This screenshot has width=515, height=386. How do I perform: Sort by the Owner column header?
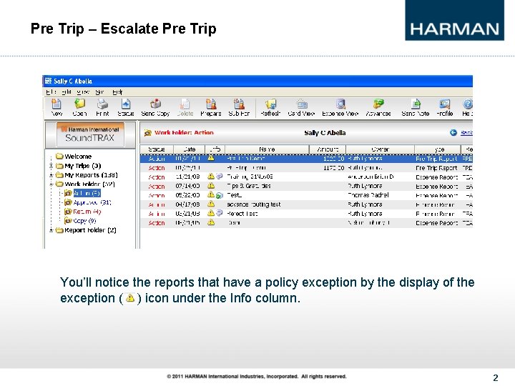tap(380, 149)
